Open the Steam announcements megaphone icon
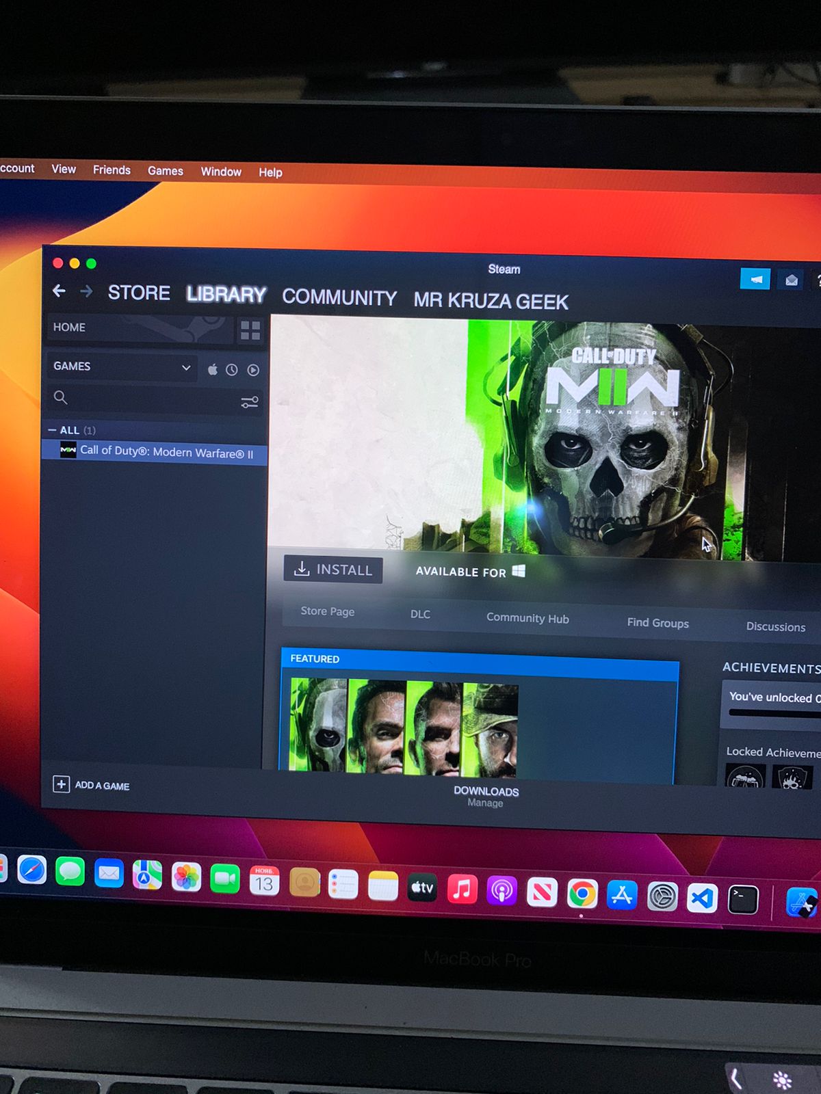The image size is (821, 1094). [755, 279]
